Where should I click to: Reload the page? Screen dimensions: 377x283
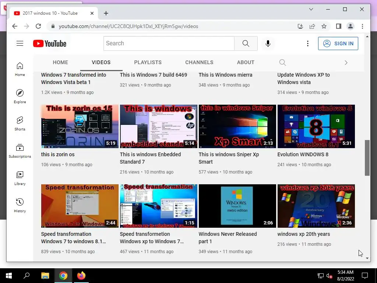click(x=38, y=26)
